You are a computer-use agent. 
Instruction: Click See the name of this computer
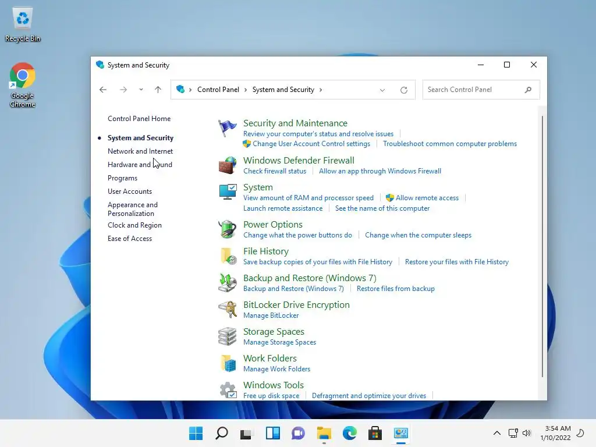click(x=382, y=208)
